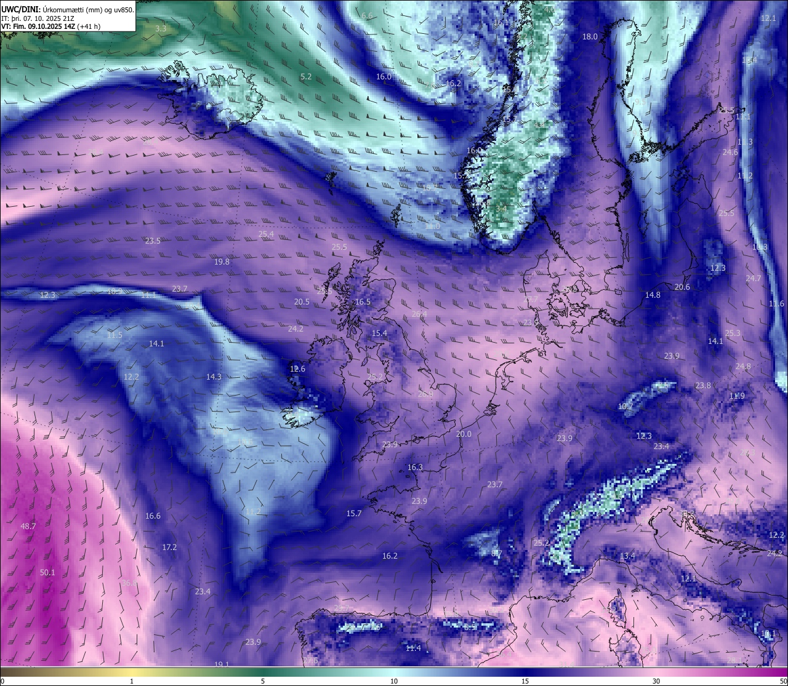Click the 24.6 value label
788x686 pixels.
pos(730,152)
